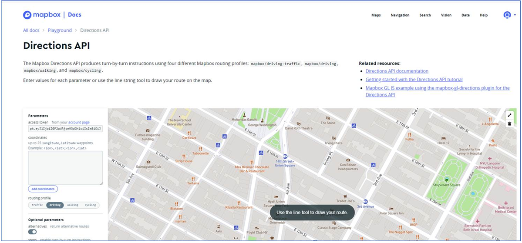Open Directions API documentation link
The width and height of the screenshot is (522, 243).
tap(397, 71)
